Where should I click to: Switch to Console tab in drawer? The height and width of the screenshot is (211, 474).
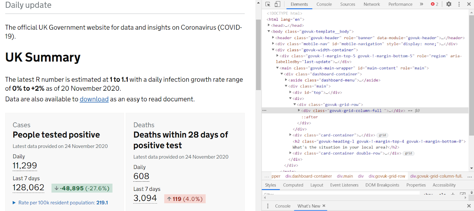(x=283, y=206)
